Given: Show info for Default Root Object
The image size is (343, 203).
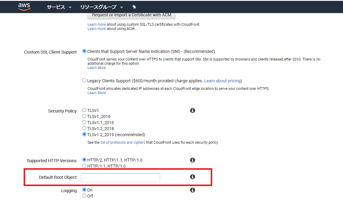Looking at the screenshot, I should pyautogui.click(x=193, y=177).
